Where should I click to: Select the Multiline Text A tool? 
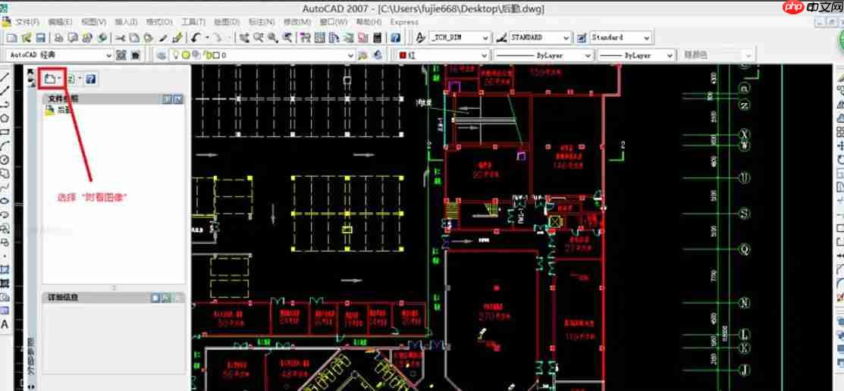pyautogui.click(x=5, y=324)
